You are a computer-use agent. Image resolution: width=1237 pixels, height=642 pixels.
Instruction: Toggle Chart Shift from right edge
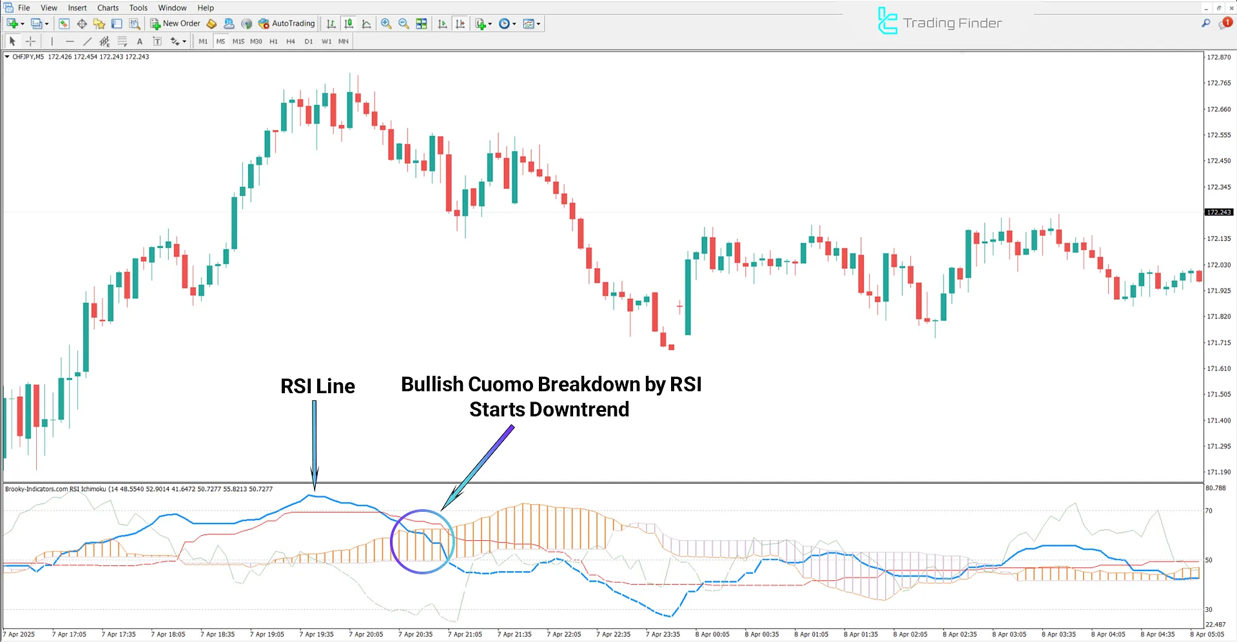[460, 24]
